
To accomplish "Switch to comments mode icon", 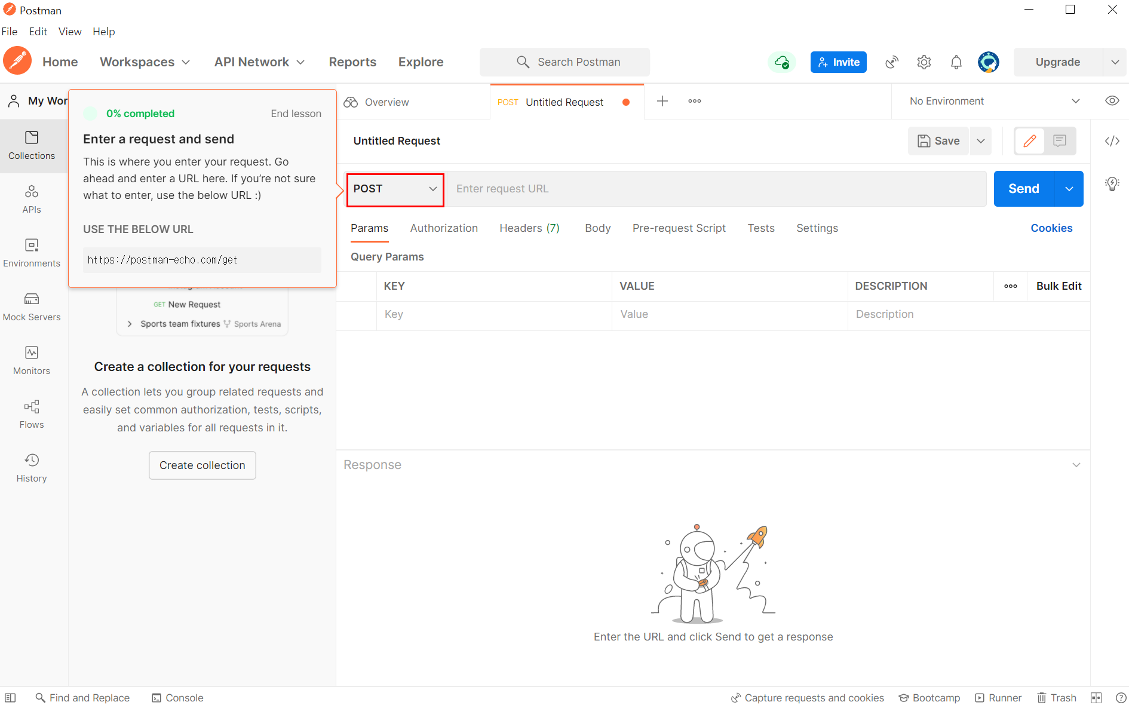I will pyautogui.click(x=1060, y=141).
